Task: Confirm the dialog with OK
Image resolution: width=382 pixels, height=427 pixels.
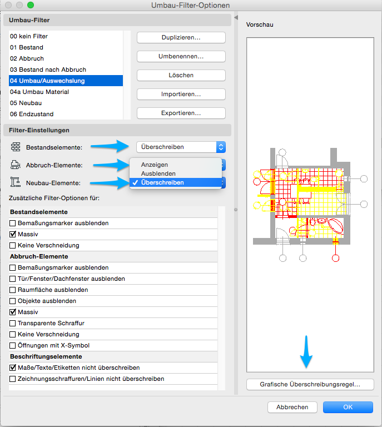Action: click(348, 407)
